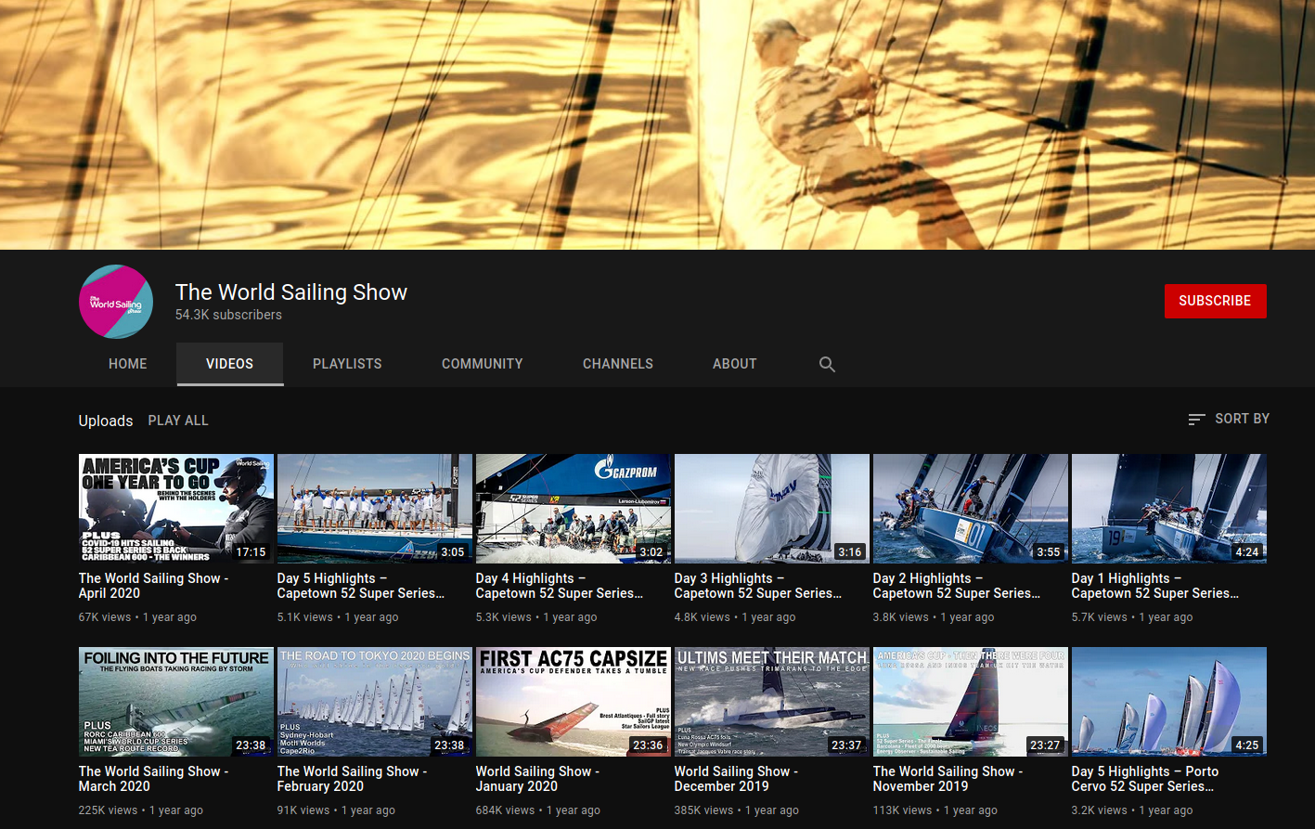Image resolution: width=1315 pixels, height=829 pixels.
Task: Open Day 5 Highlights Capetown video thumbnail
Action: tap(375, 508)
